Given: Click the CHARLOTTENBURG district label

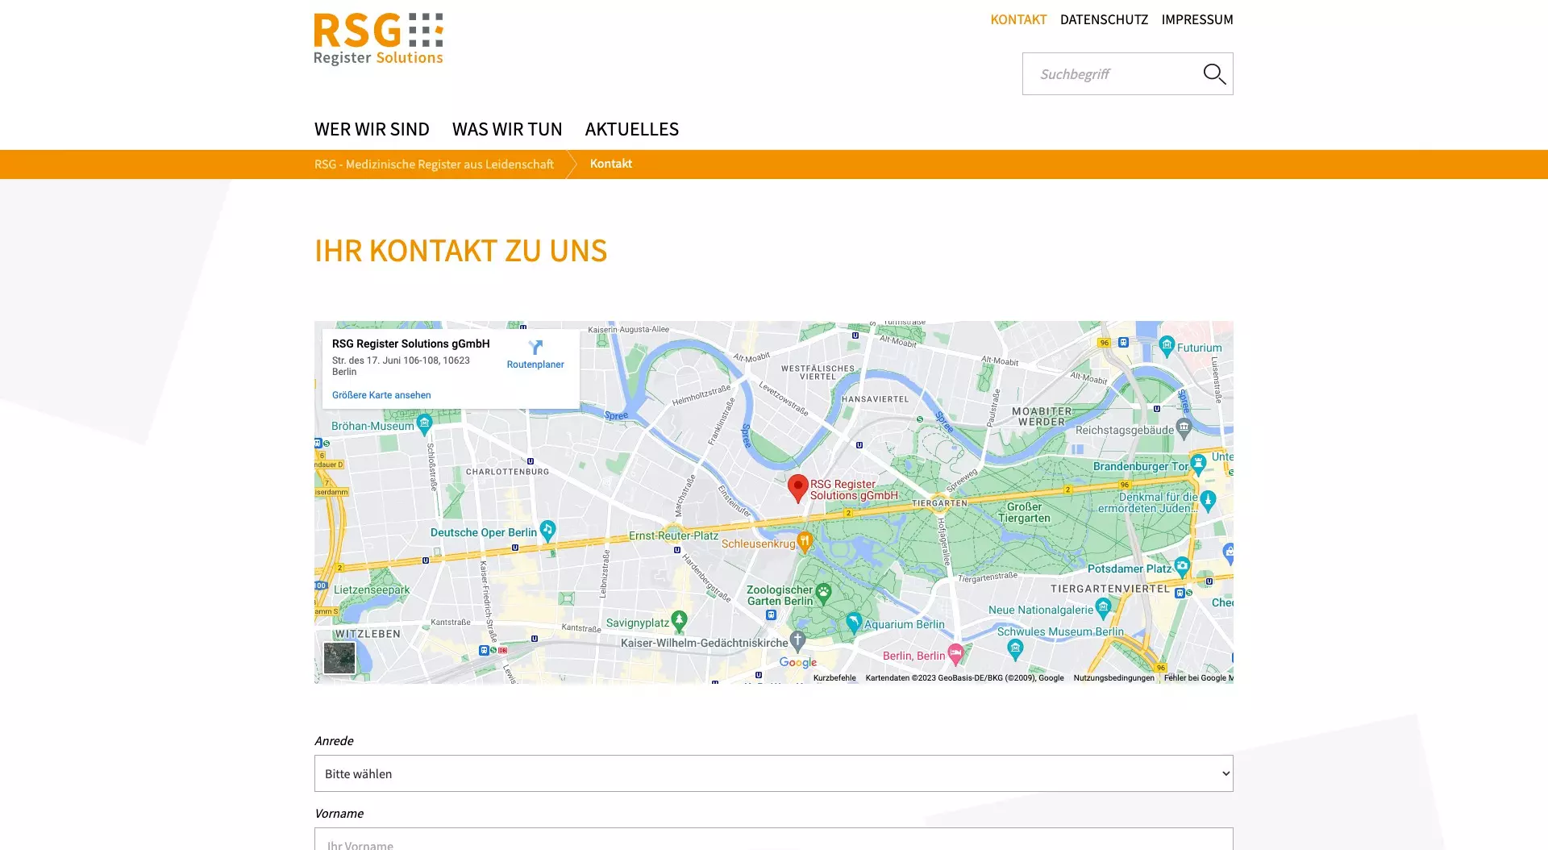Looking at the screenshot, I should (x=507, y=472).
